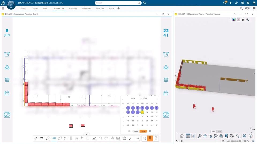Viewport: 257px width, 144px height.
Task: Toggle the calendar check circle icon
Action: (129, 131)
